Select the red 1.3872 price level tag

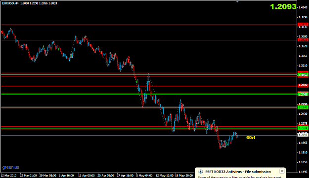[303, 24]
